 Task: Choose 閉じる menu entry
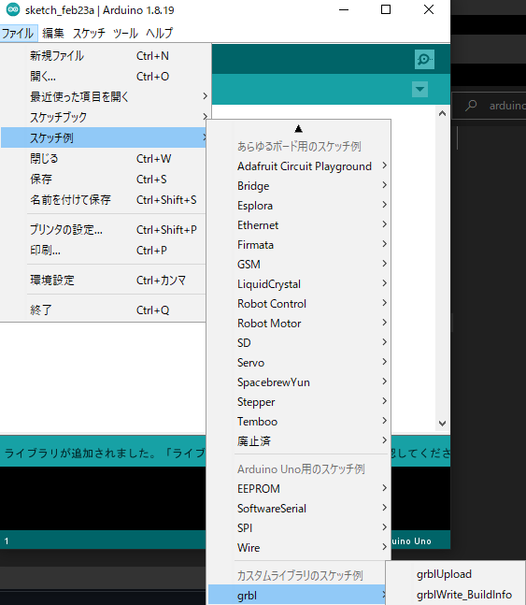(104, 159)
